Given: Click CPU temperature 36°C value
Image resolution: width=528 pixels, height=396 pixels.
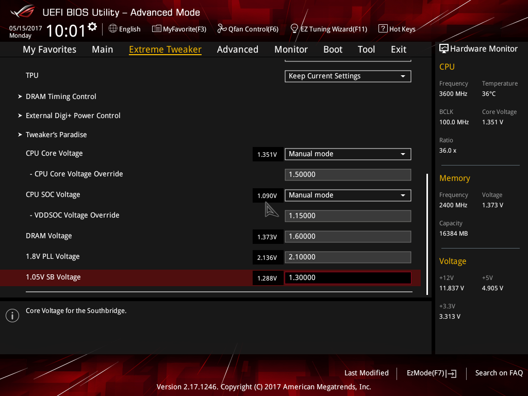Looking at the screenshot, I should coord(489,94).
